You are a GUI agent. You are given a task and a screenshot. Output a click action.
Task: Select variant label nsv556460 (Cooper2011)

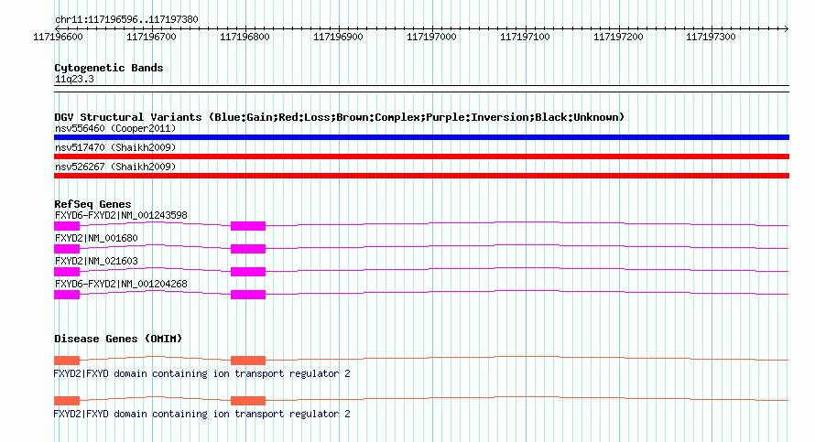point(115,128)
